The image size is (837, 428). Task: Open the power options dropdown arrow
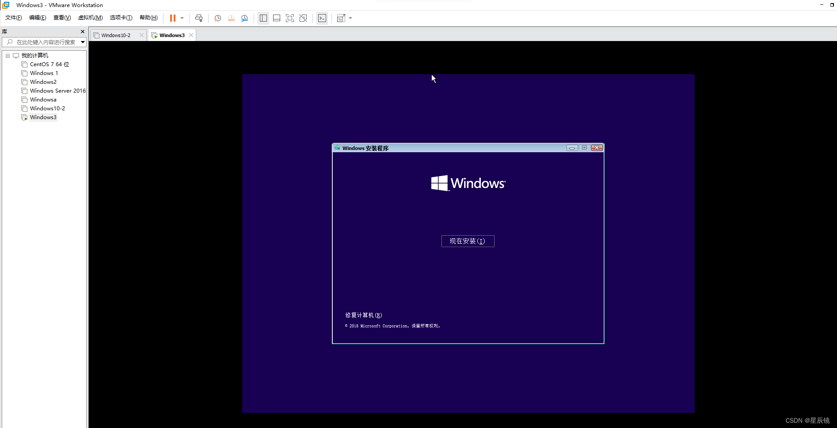pos(182,18)
